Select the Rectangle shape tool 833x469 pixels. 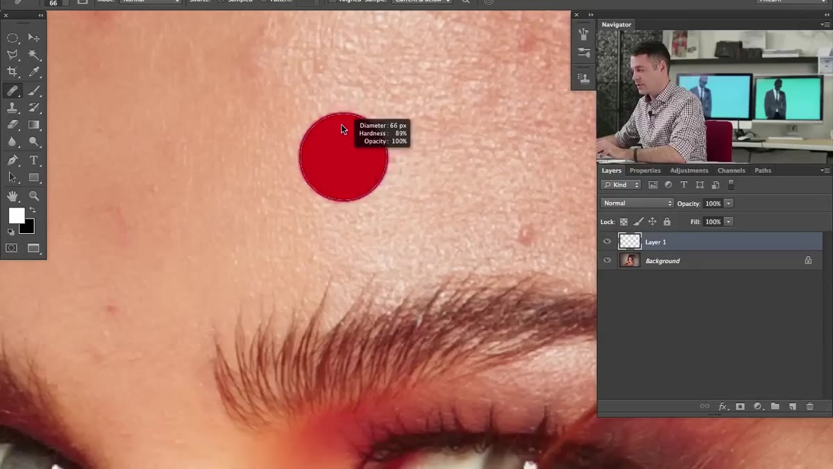pyautogui.click(x=33, y=178)
